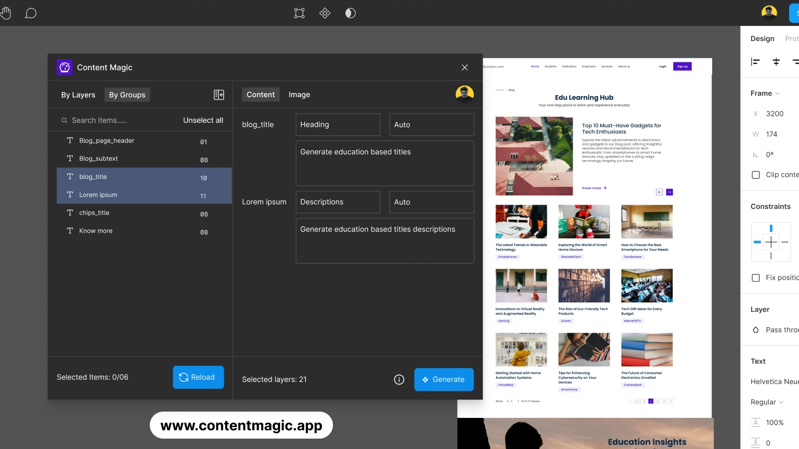Open the Auto dropdown for Lorem ipsum
Image resolution: width=799 pixels, height=449 pixels.
point(432,202)
